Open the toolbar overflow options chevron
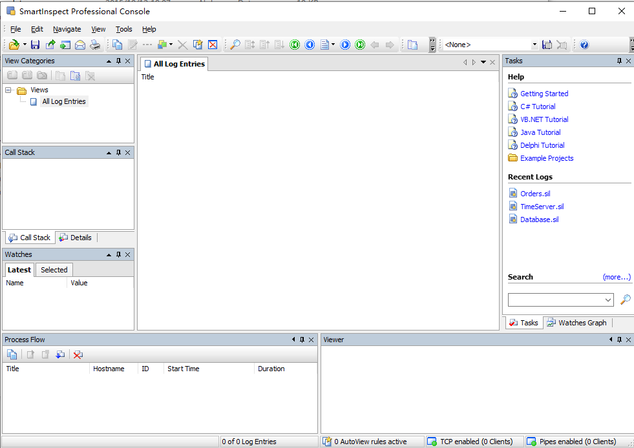 (x=432, y=45)
